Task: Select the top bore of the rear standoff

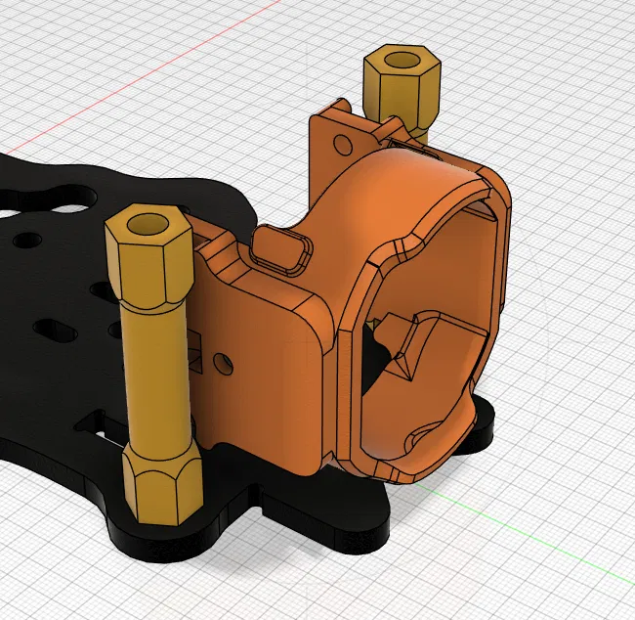Action: pos(402,61)
